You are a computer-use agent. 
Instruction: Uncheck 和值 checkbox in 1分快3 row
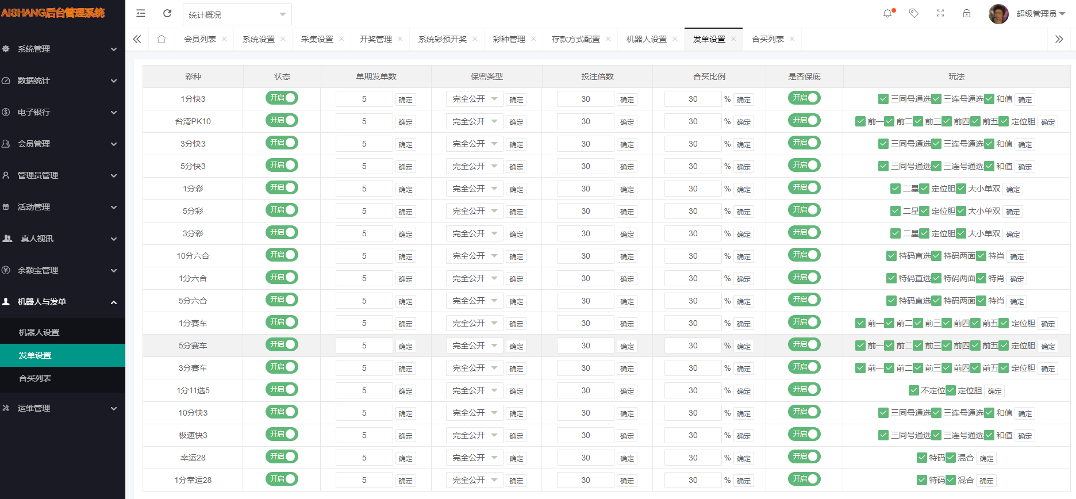(989, 99)
